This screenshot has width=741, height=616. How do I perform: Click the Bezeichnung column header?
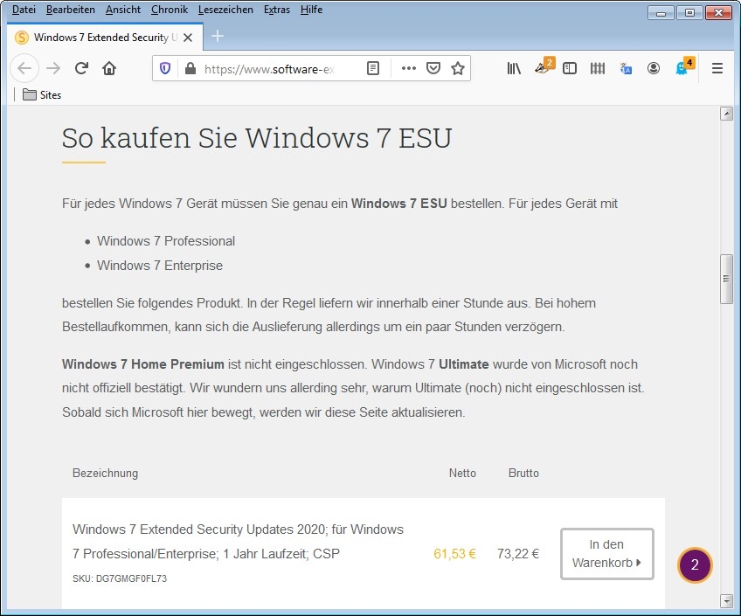click(106, 473)
